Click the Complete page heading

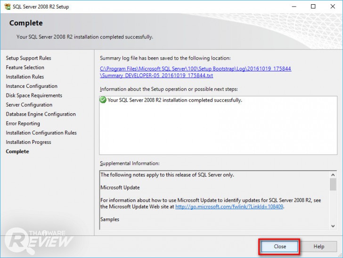point(26,23)
